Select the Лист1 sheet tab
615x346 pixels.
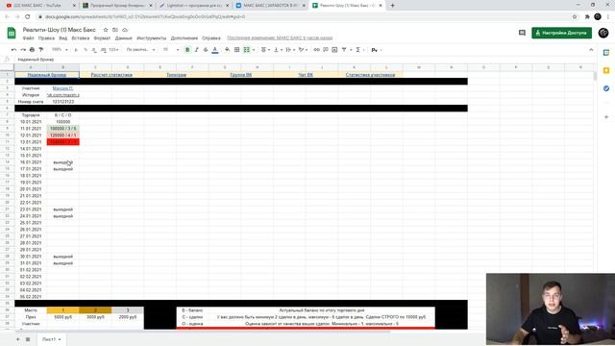tap(51, 339)
